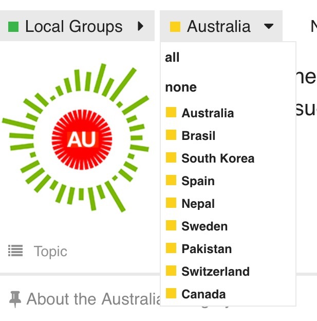Select 'all' in the dropdown list

point(173,58)
